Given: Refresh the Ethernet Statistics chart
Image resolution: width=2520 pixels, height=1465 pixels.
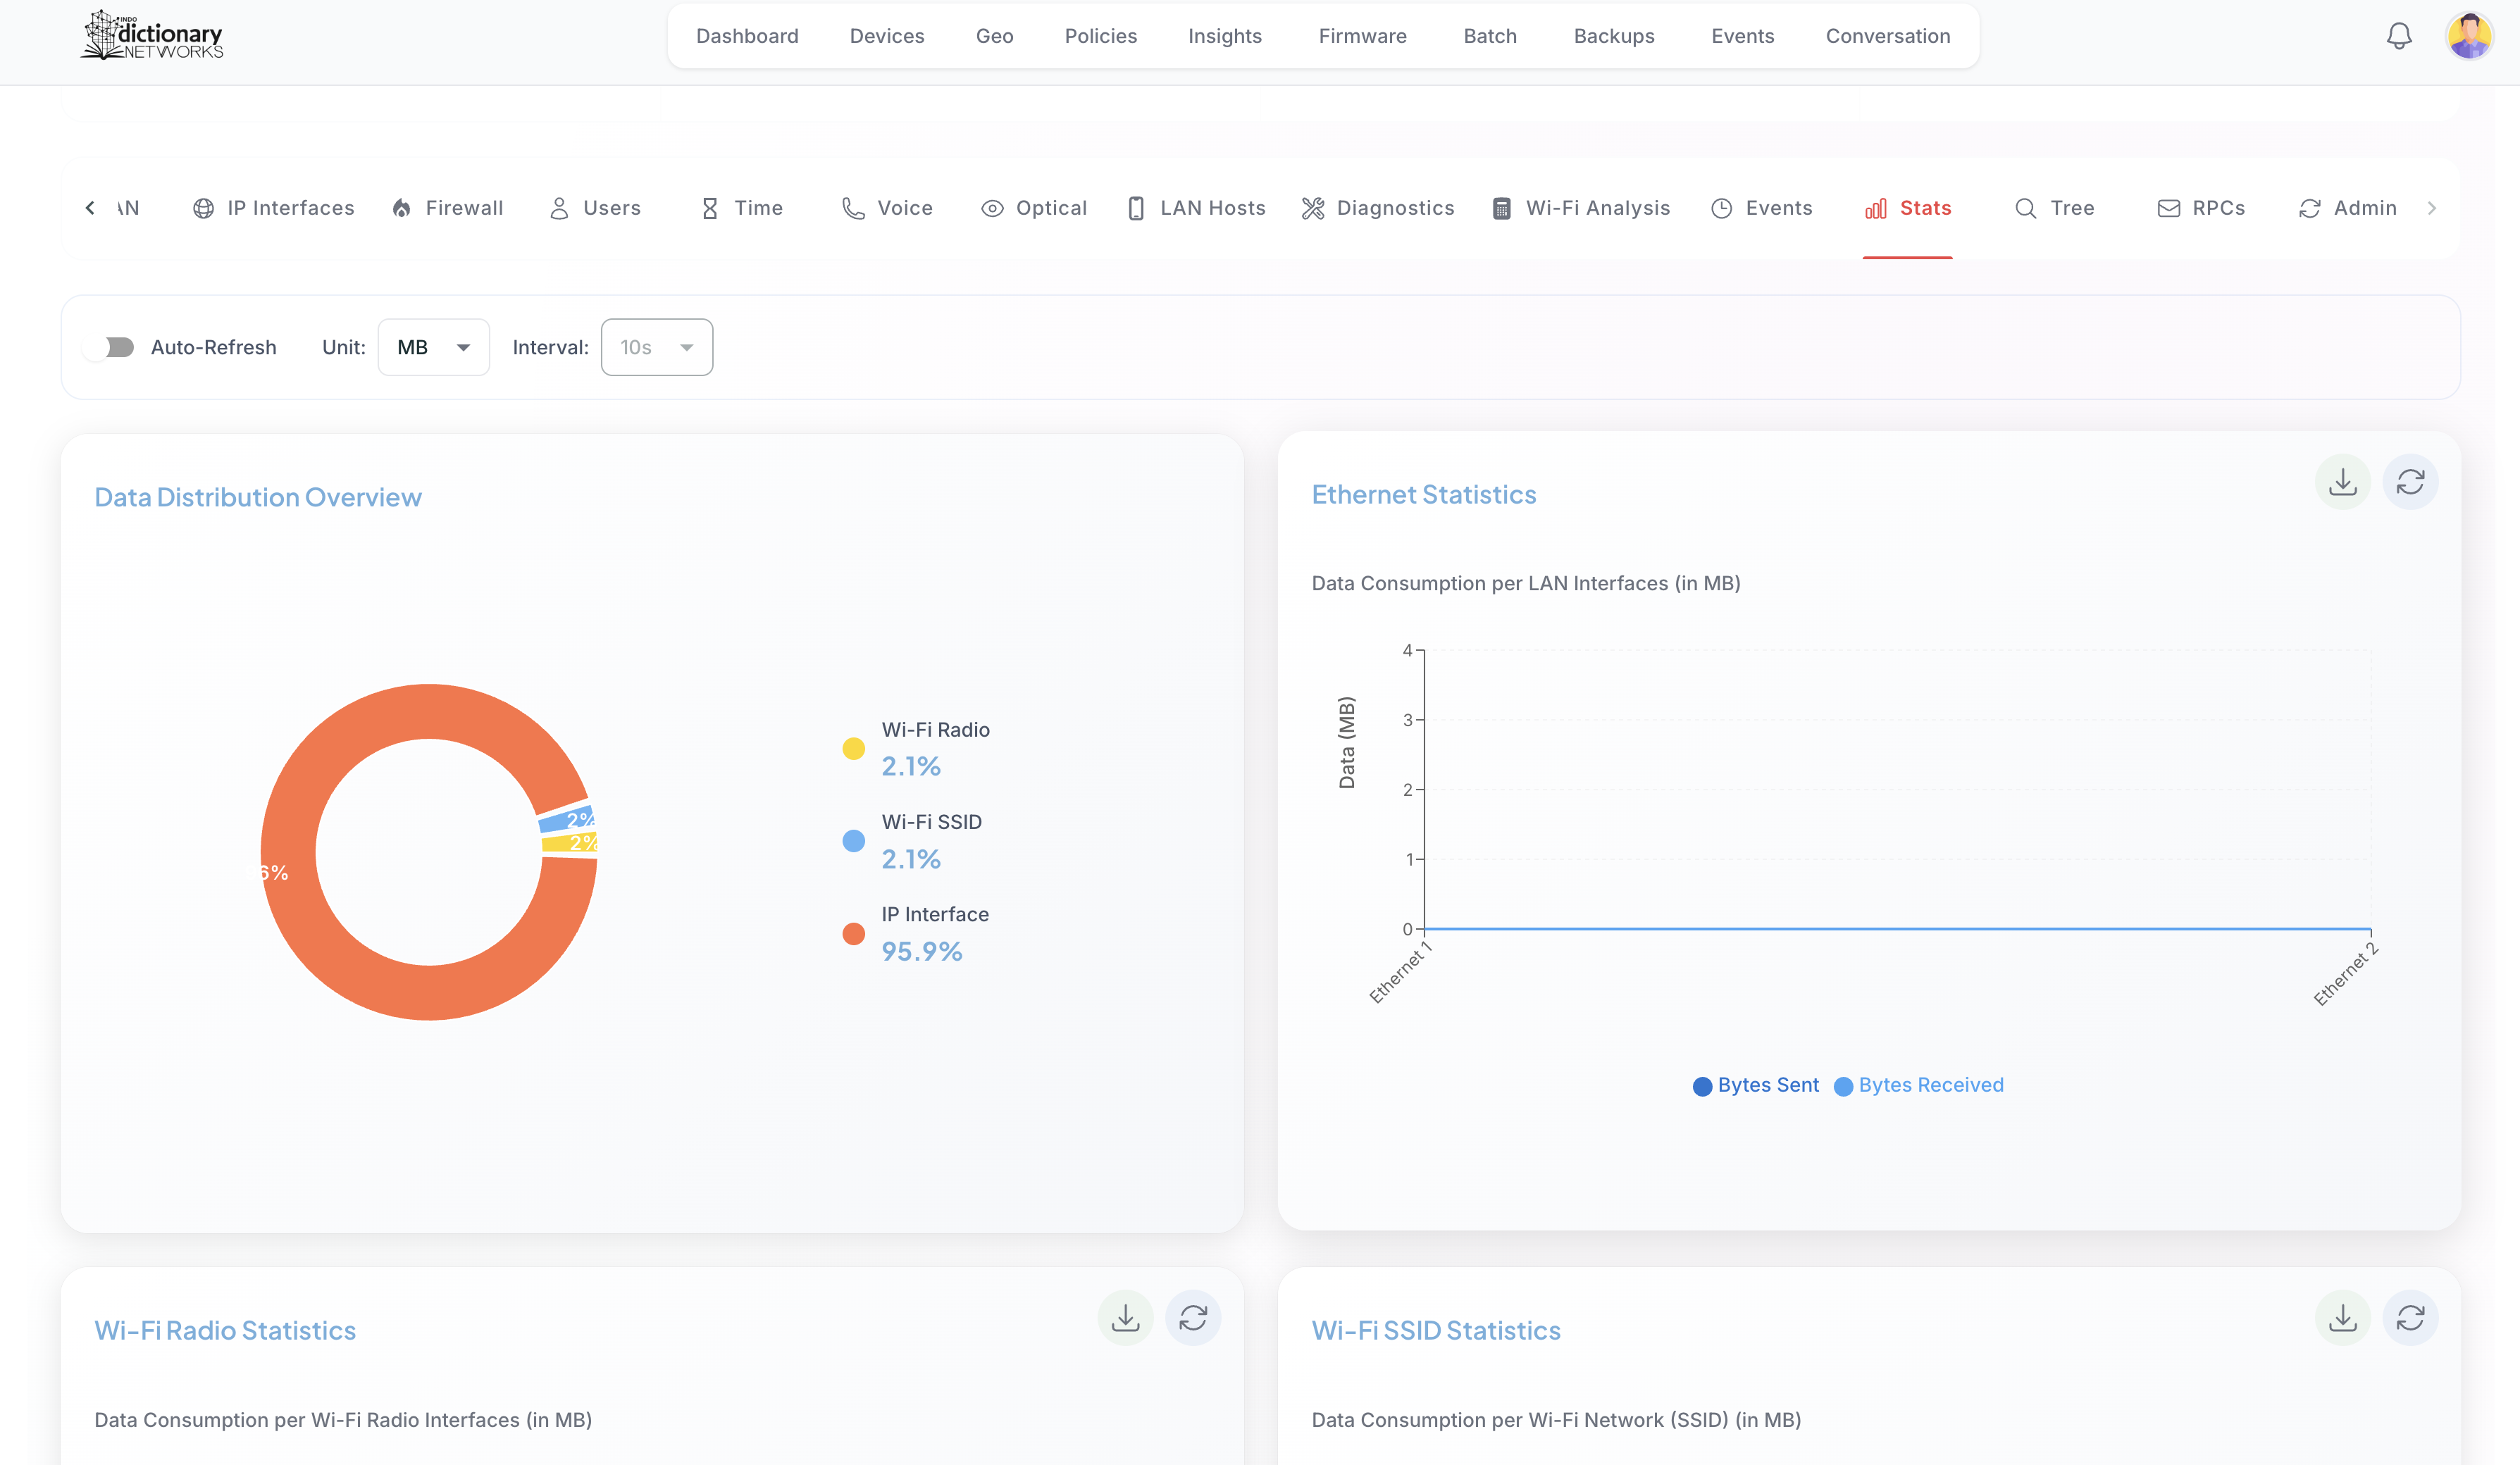Looking at the screenshot, I should [2410, 483].
